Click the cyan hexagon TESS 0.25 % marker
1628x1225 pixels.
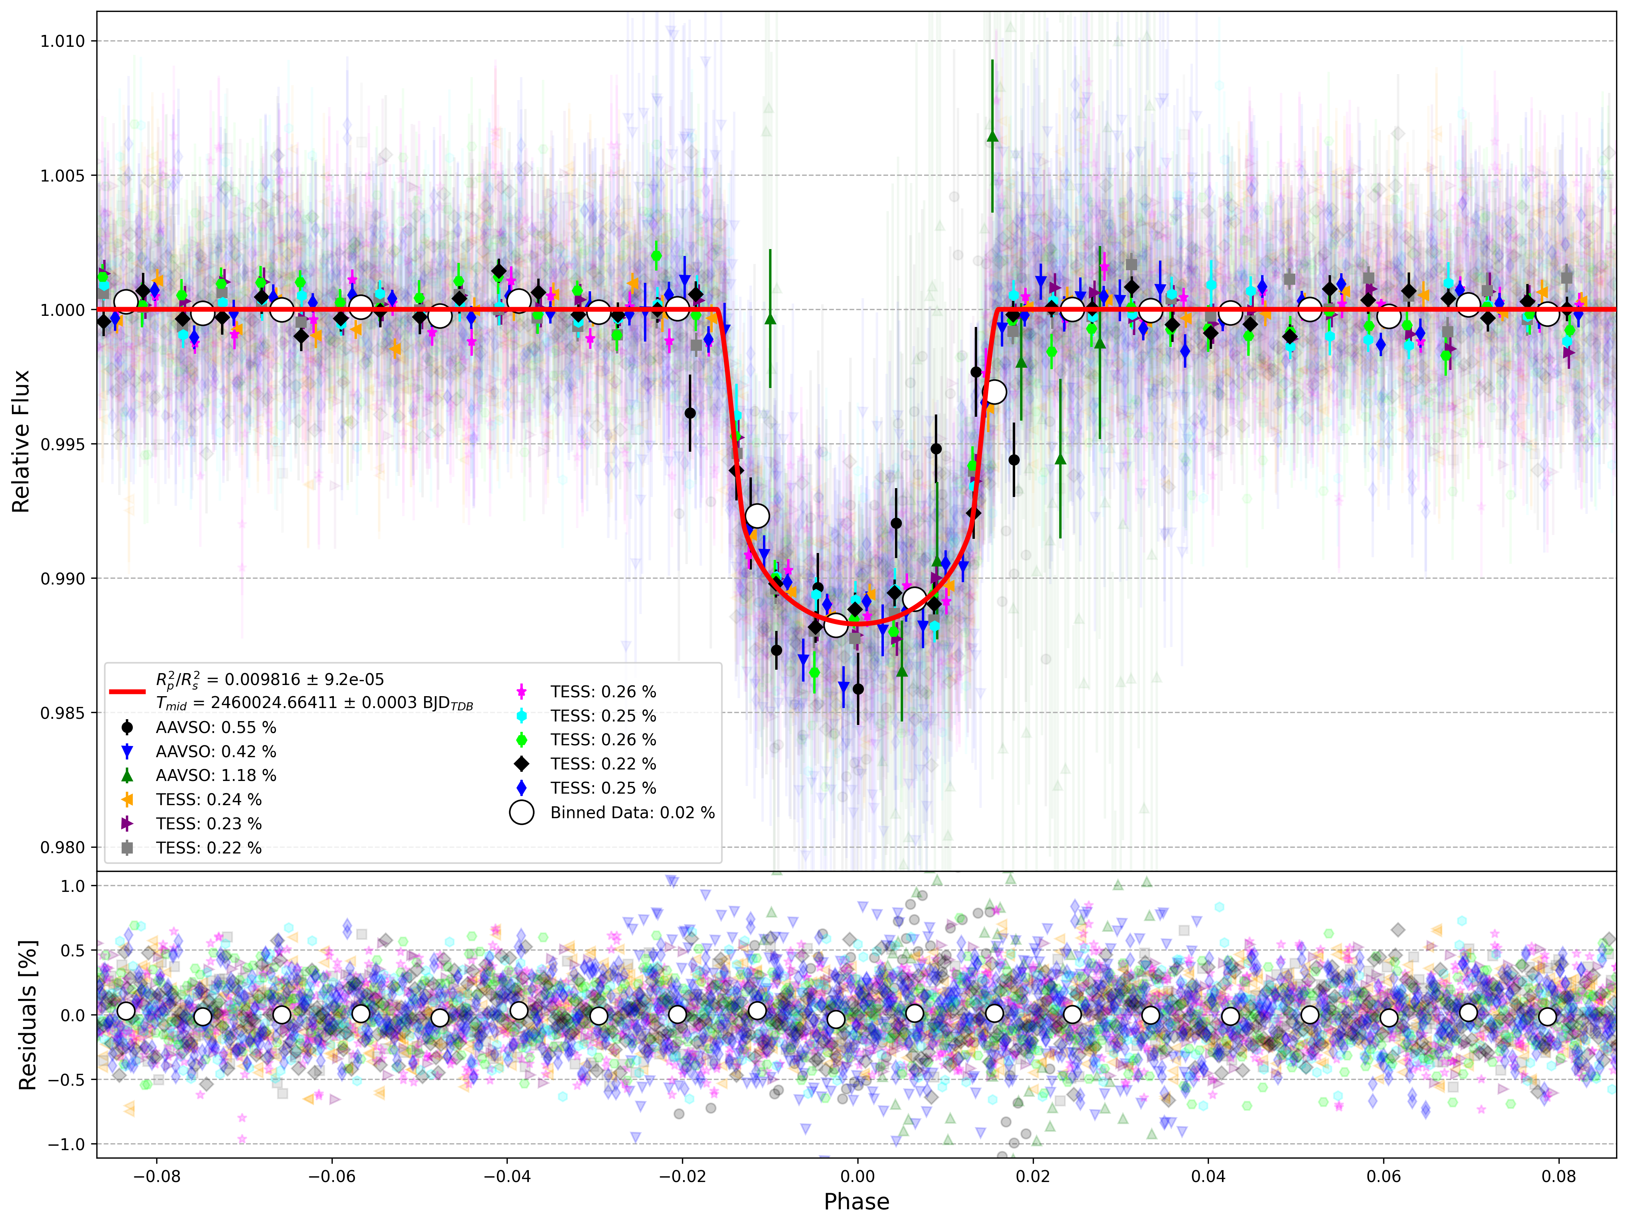pos(522,716)
